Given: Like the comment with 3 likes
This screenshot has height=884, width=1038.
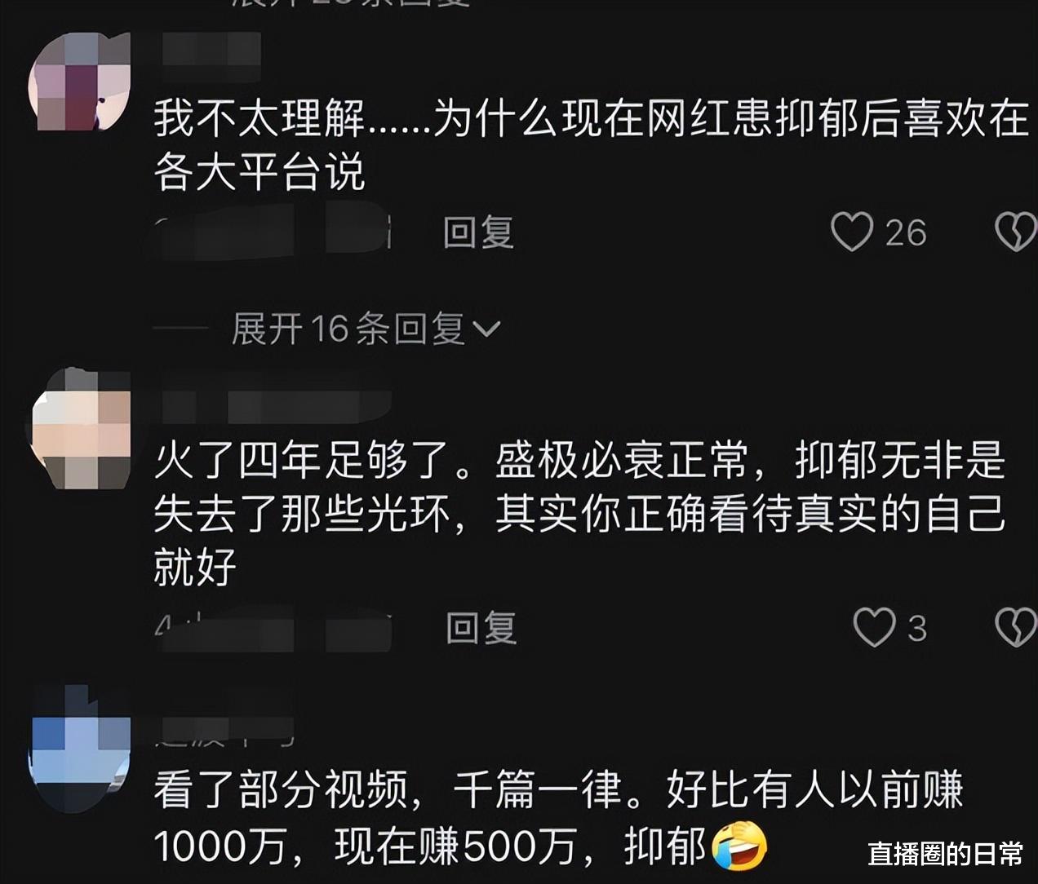Looking at the screenshot, I should (874, 628).
